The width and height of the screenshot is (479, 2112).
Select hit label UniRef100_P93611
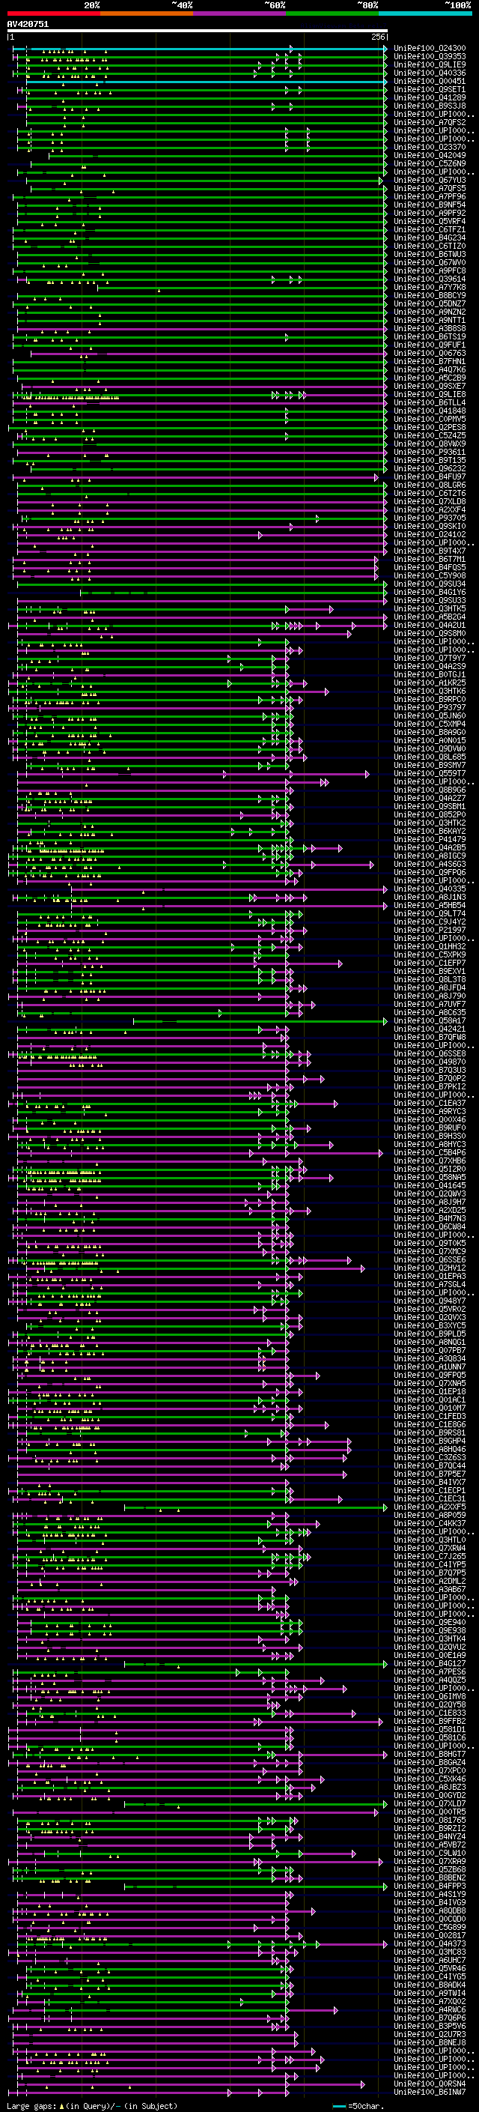430,452
